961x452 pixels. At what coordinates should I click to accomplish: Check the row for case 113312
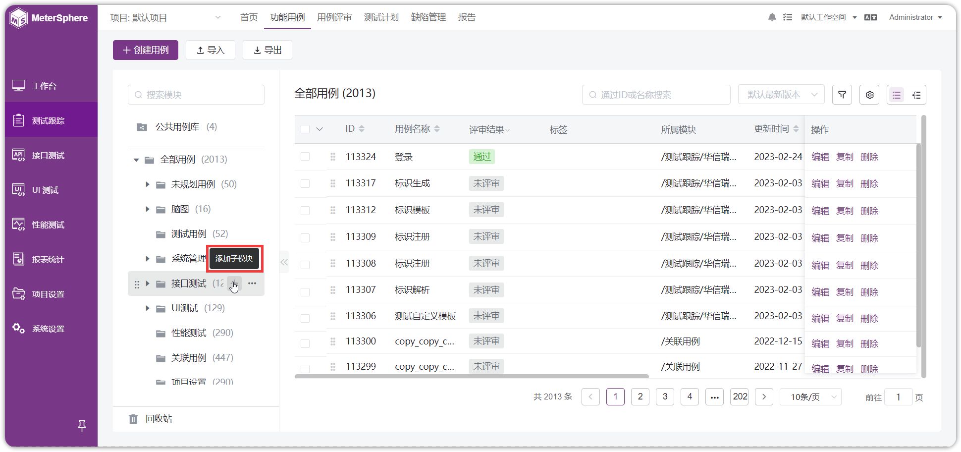pyautogui.click(x=305, y=210)
